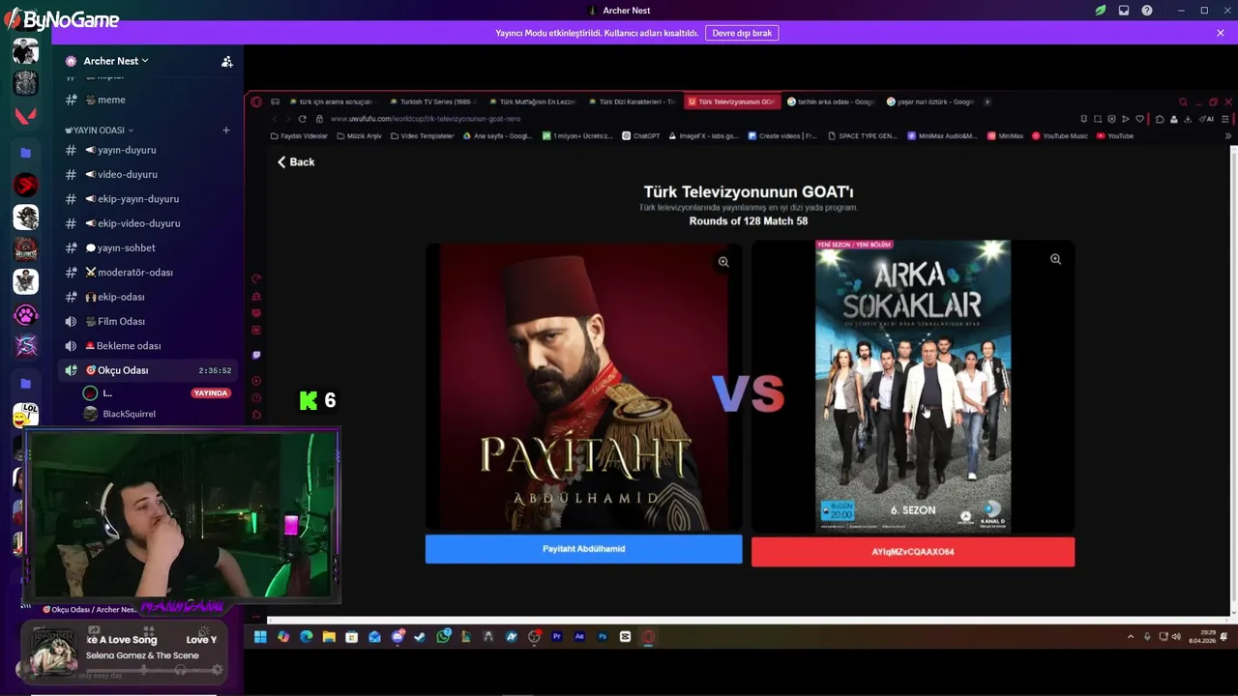Click Arka Sokaklar poster image
Image resolution: width=1238 pixels, height=696 pixels.
(x=913, y=386)
